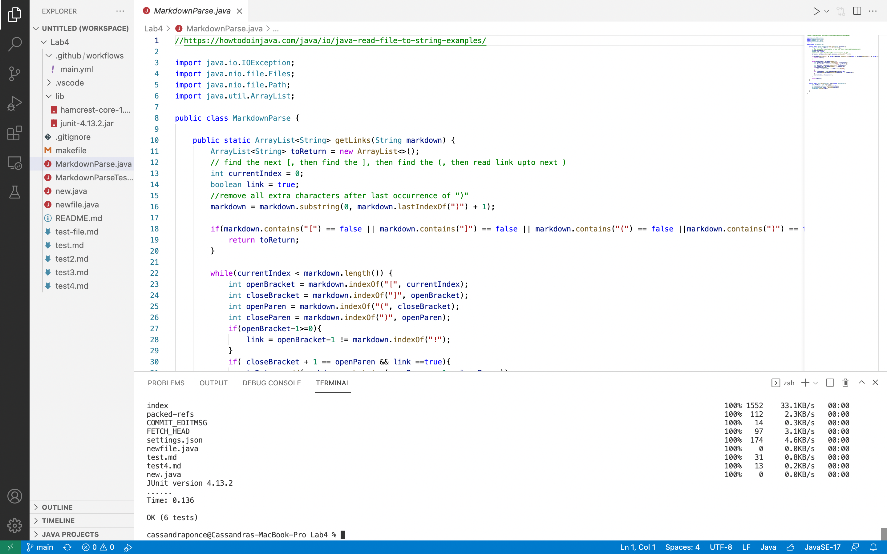
Task: Open the howtodoinjava.com link in line 1
Action: [x=335, y=41]
